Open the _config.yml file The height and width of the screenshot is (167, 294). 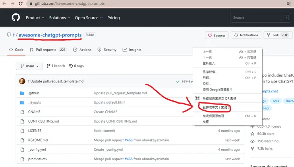[37, 150]
